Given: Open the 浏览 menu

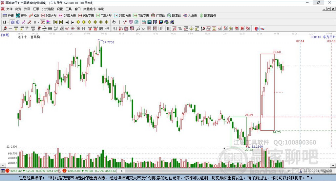Looking at the screenshot, I should click(18, 9).
